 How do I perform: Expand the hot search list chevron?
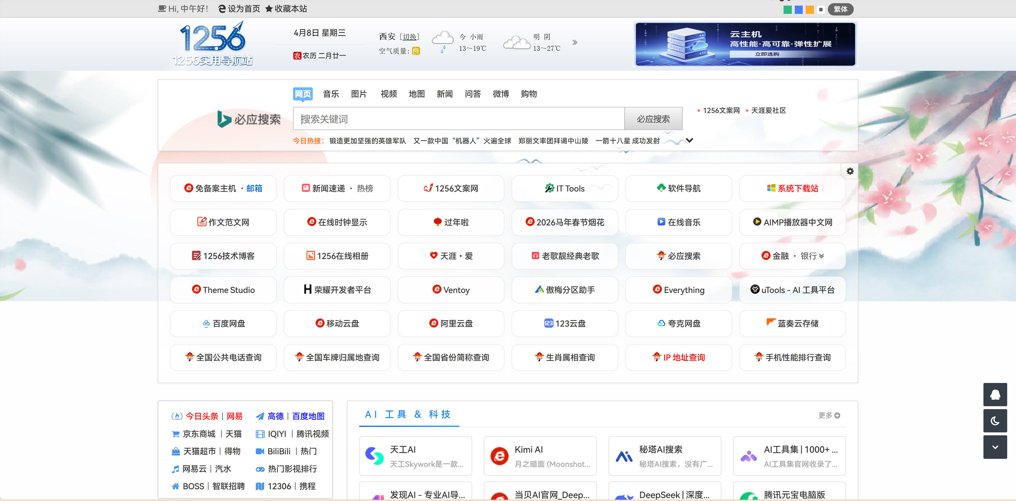click(x=689, y=140)
